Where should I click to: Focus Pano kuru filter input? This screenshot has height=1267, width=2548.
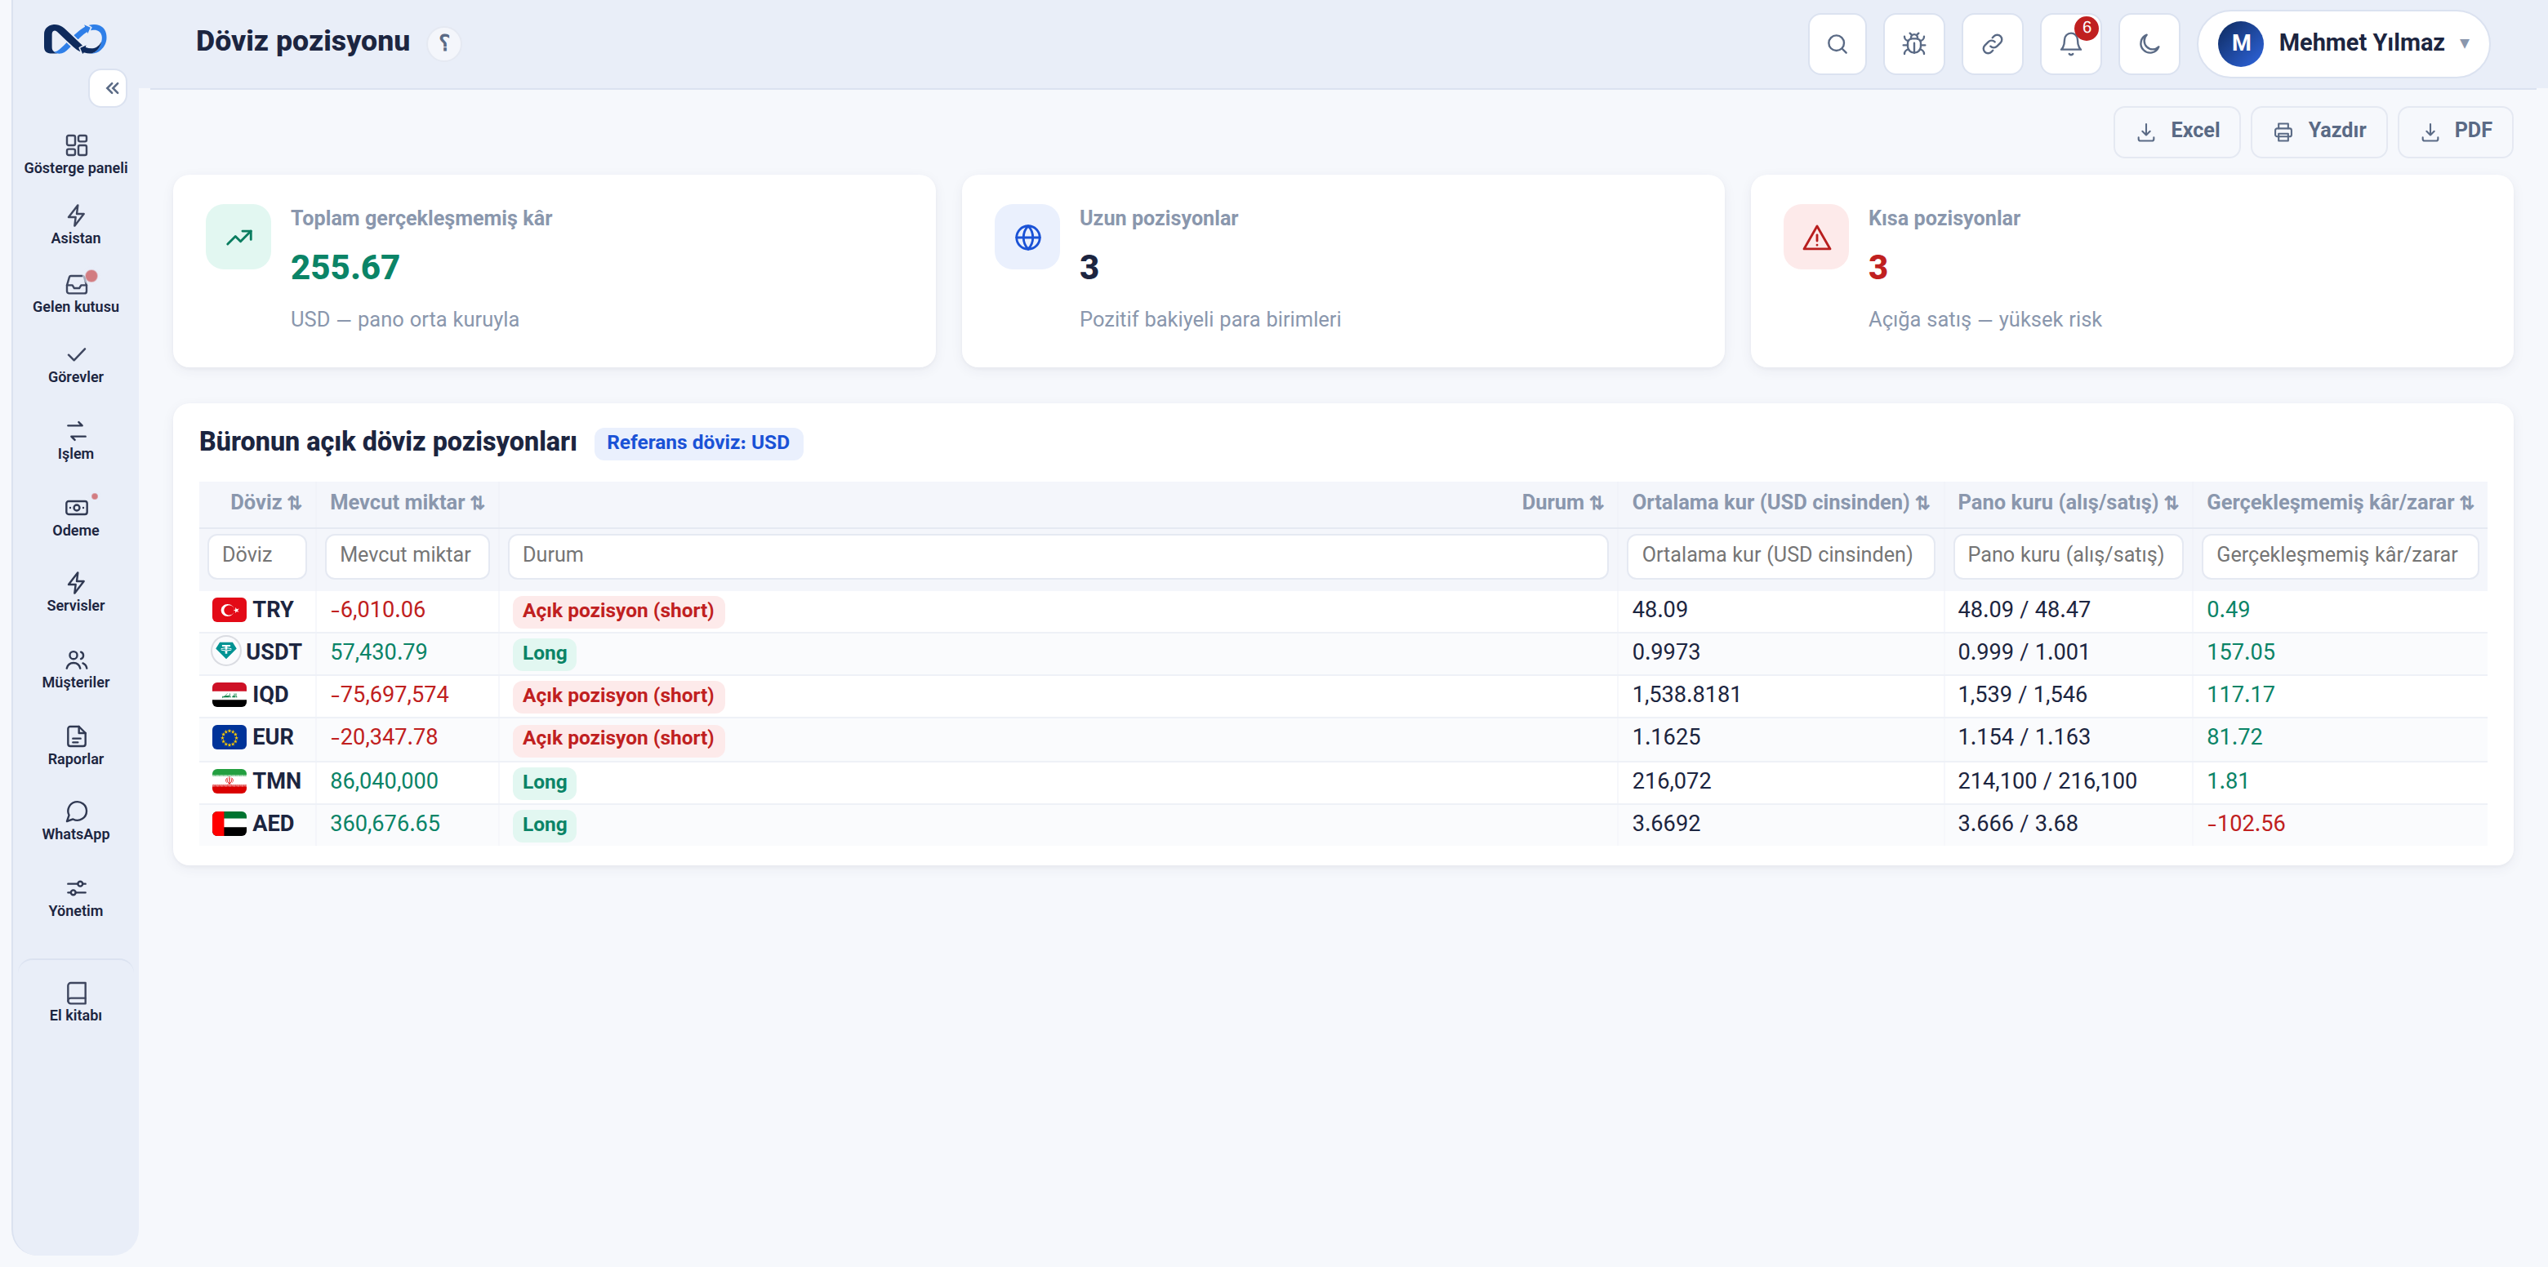point(2069,556)
